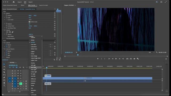Select the Selection tool in the toolbar
Image resolution: width=171 pixels, height=96 pixels.
(4, 64)
